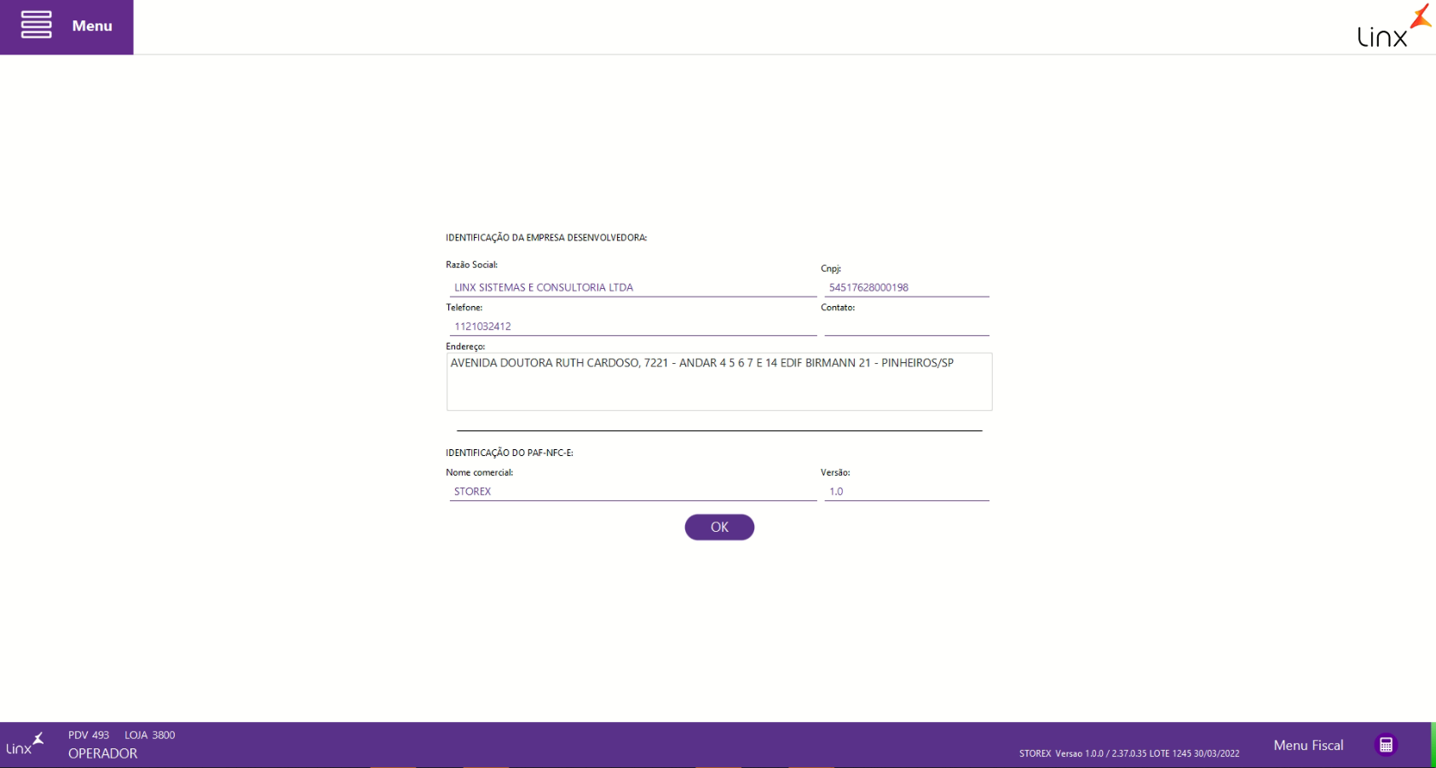Click the Nome comercial label
Screen dimensions: 1436x768
tap(479, 472)
